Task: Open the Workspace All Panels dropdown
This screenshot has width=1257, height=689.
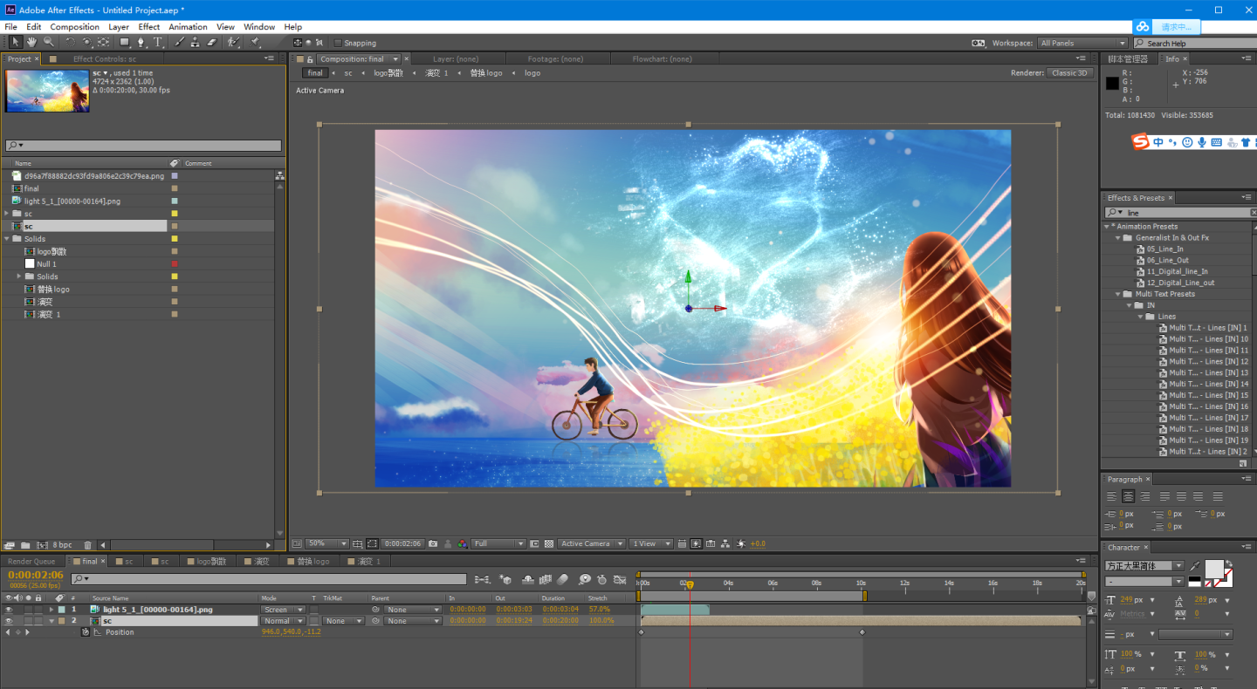Action: coord(1083,43)
